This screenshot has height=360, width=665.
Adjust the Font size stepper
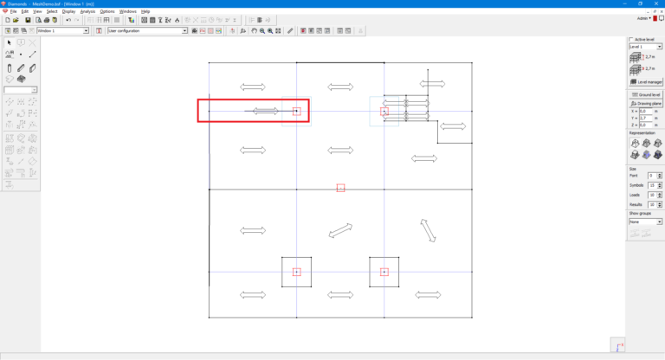coord(660,176)
